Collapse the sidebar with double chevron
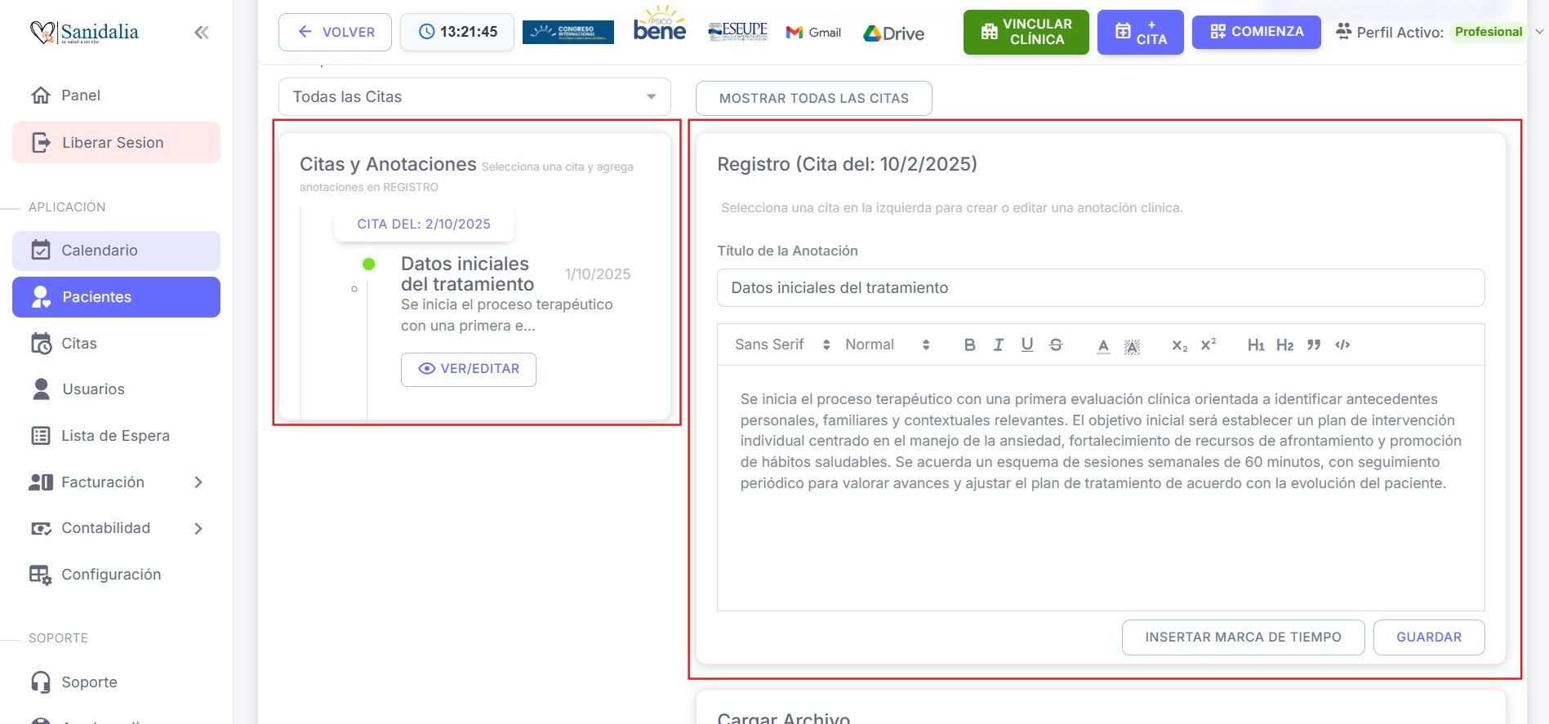Viewport: 1549px width, 724px height. (201, 33)
